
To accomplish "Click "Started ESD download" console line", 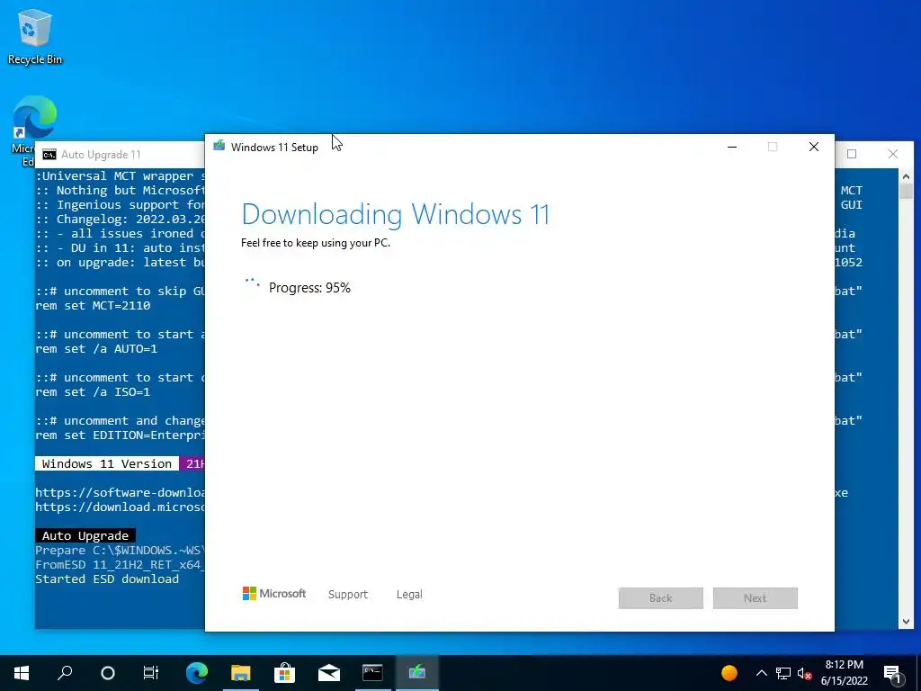I will 107,579.
